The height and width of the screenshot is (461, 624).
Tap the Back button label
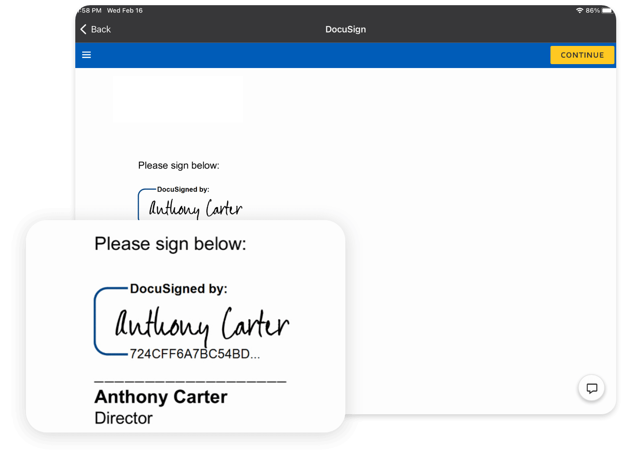click(x=101, y=29)
